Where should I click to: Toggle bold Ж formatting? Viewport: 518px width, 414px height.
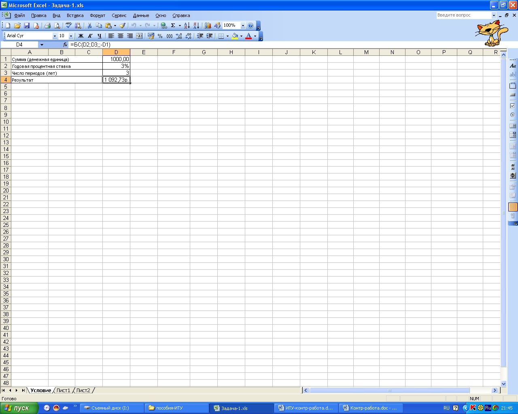[81, 36]
